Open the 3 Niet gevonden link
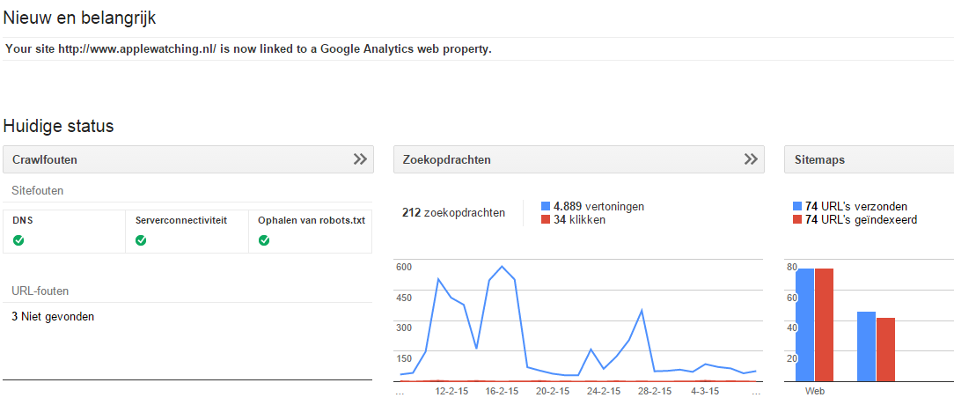The height and width of the screenshot is (405, 954). [x=53, y=317]
